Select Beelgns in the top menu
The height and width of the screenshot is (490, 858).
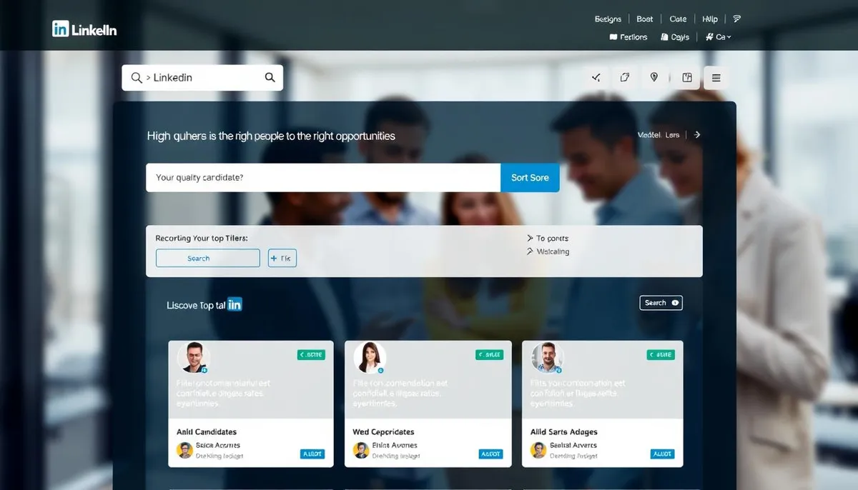[608, 18]
